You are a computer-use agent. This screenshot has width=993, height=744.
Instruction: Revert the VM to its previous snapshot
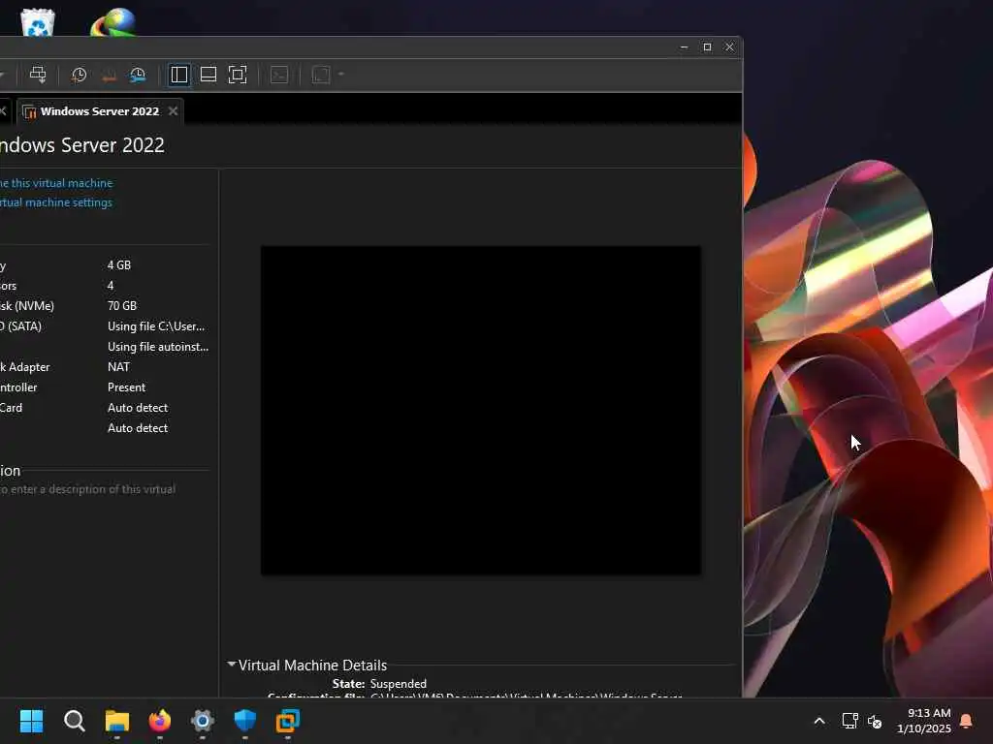tap(109, 75)
